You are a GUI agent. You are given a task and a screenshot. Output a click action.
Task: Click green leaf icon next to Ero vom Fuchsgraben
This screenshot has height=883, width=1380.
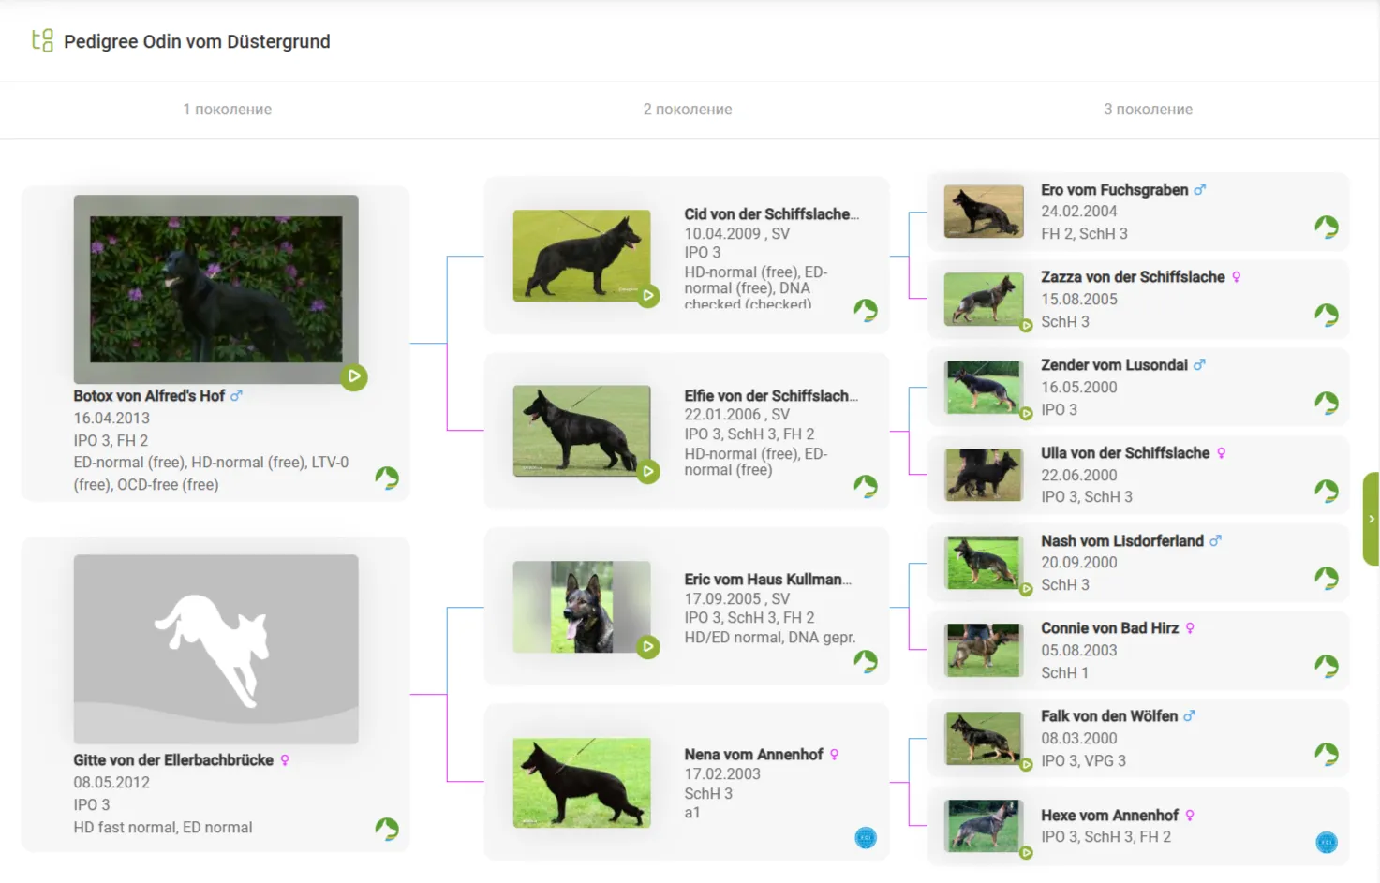click(x=1327, y=227)
